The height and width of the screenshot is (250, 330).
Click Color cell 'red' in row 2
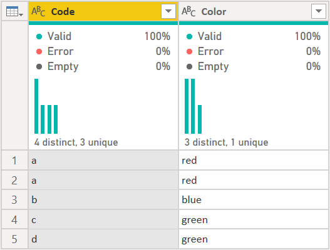[254, 180]
